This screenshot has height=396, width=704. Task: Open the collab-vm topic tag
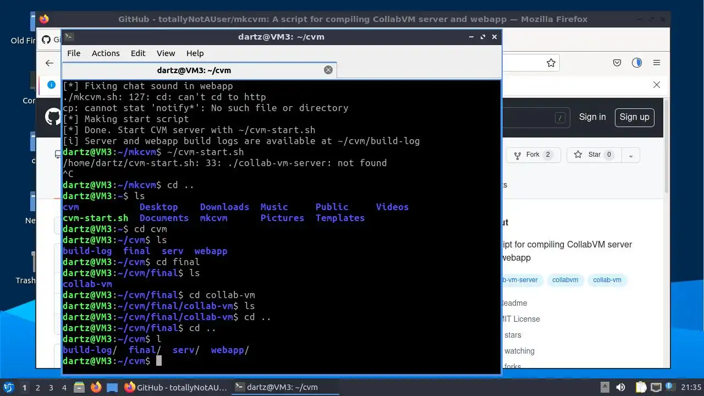(x=607, y=280)
